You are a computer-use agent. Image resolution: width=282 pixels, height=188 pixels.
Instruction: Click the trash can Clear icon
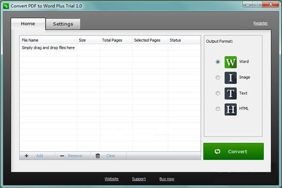click(x=98, y=156)
